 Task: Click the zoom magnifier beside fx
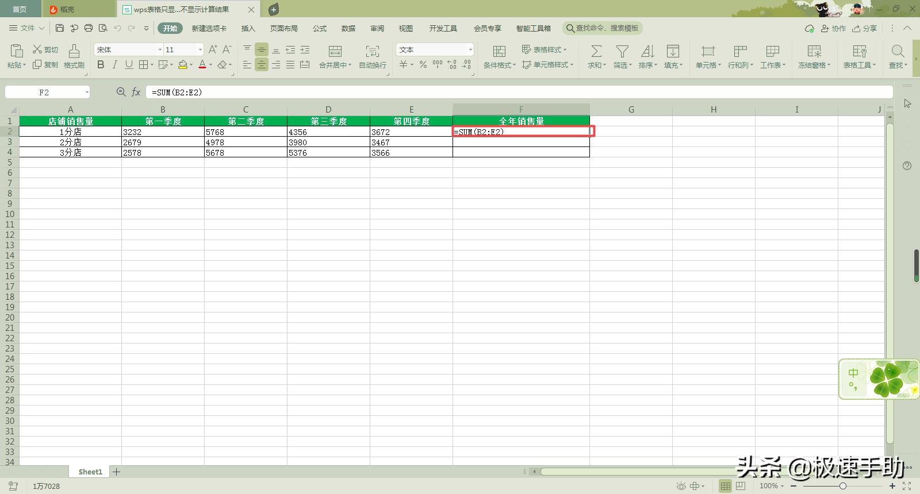pos(121,92)
